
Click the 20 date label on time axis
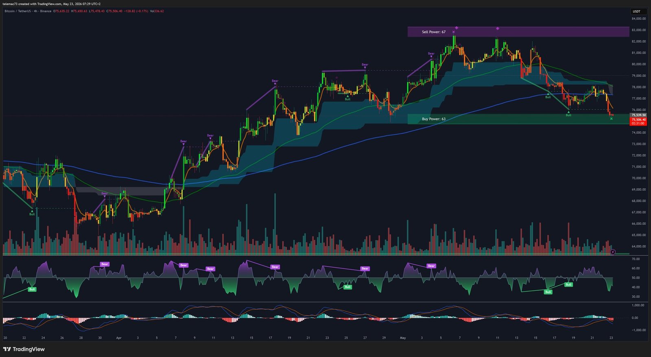(5, 338)
